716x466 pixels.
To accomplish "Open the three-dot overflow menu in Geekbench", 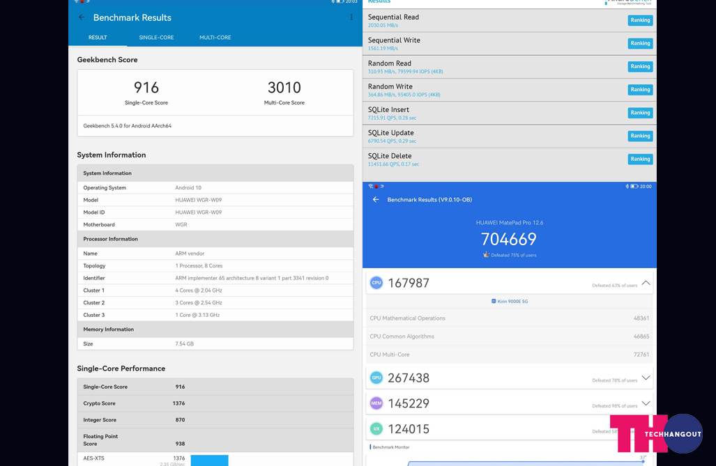I will pos(351,17).
